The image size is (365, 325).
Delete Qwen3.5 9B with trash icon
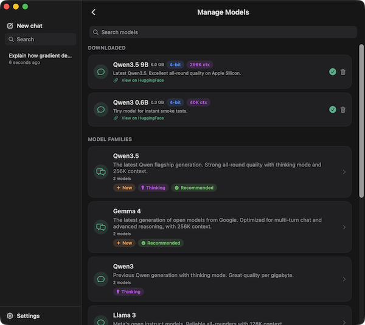pyautogui.click(x=343, y=72)
